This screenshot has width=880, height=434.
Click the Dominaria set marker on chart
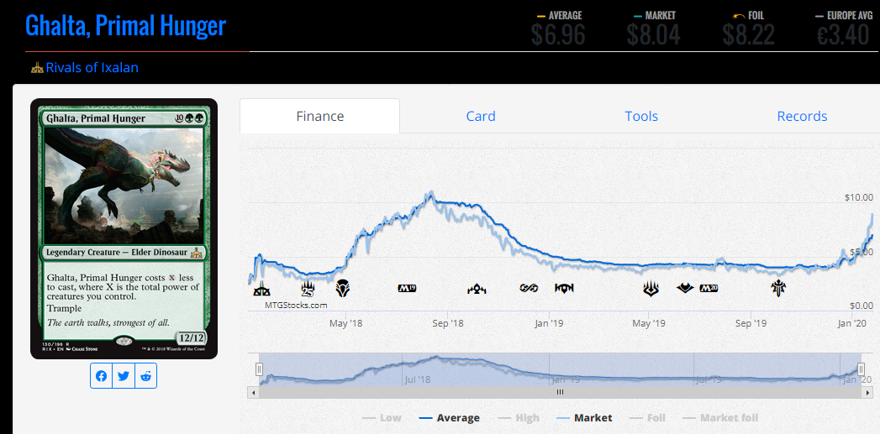click(x=344, y=289)
